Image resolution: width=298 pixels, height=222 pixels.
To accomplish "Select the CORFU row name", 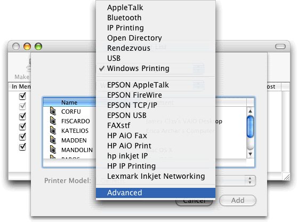I will (x=71, y=112).
